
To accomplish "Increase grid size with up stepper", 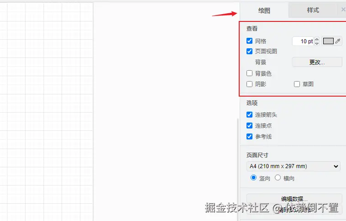I will pyautogui.click(x=317, y=39).
